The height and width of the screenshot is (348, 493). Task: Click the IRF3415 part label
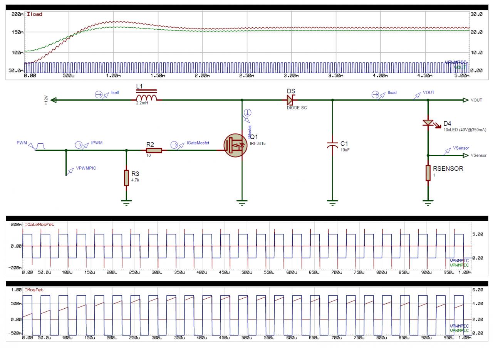(x=257, y=143)
